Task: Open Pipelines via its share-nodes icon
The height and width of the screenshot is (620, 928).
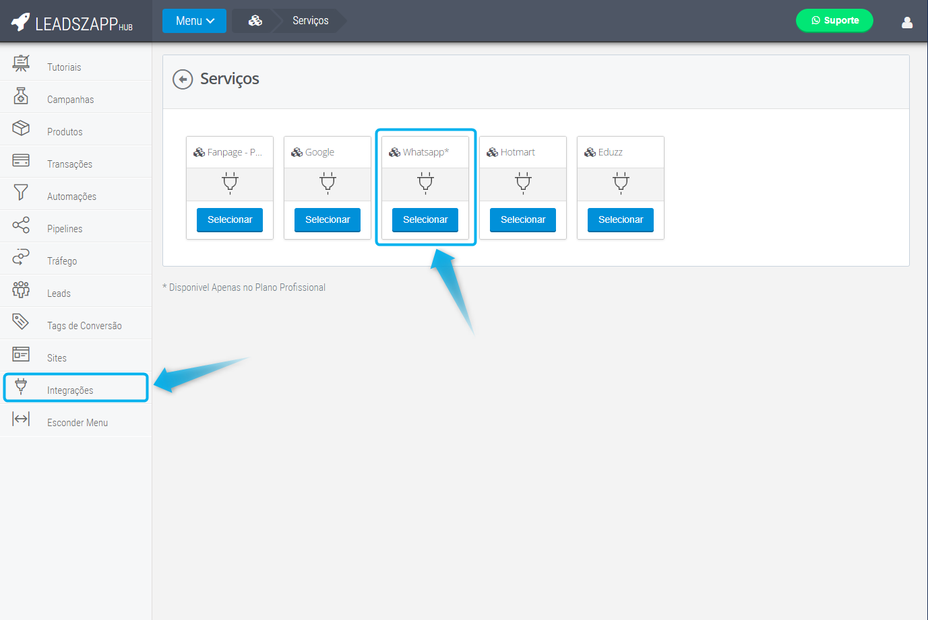Action: click(21, 225)
